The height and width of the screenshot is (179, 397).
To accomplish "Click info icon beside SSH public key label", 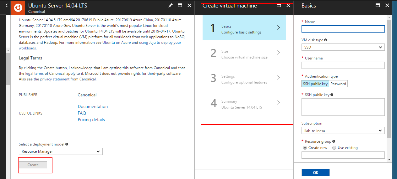I will (x=332, y=95).
